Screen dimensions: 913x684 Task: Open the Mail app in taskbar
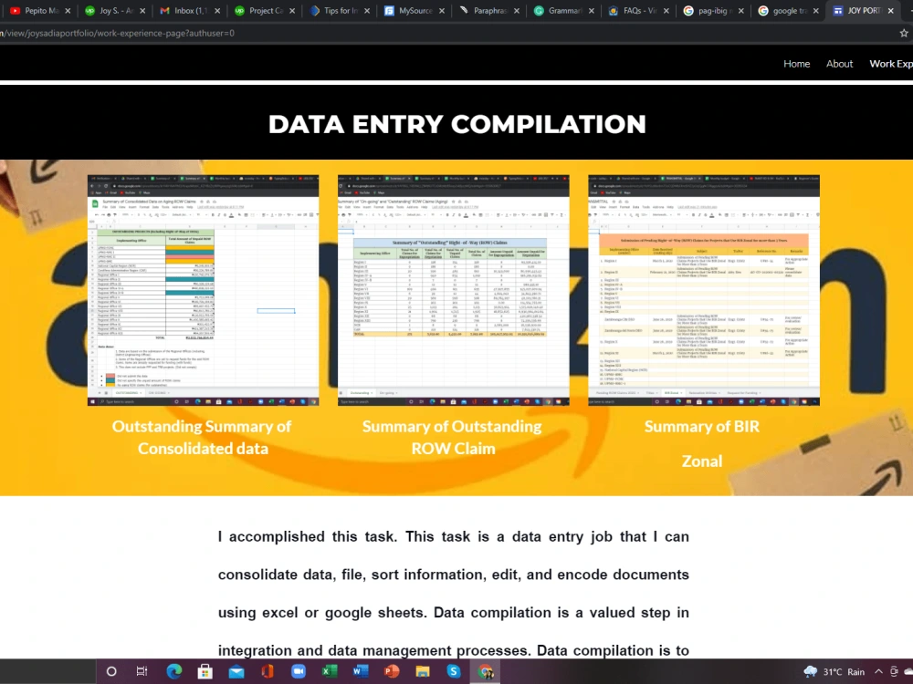236,672
